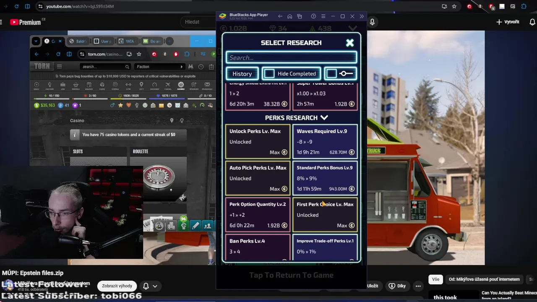Click Torn clock icon
Image resolution: width=537 pixels, height=302 pixels.
pos(201,67)
